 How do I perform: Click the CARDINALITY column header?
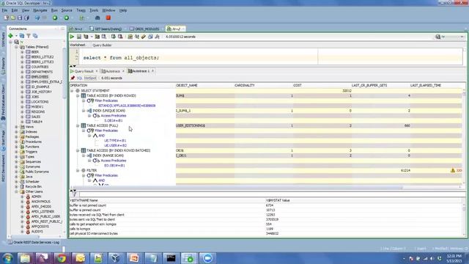pyautogui.click(x=244, y=86)
